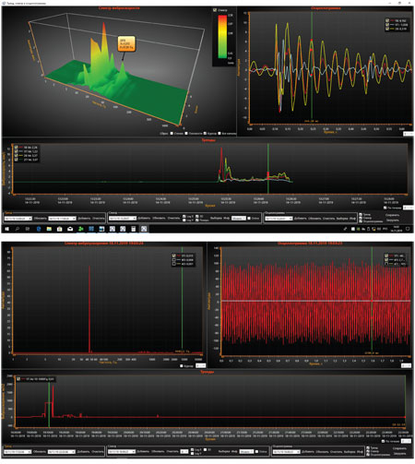The height and width of the screenshot is (464, 415).
Task: Open the lower 'Осциллограмма' group date dropdown
Action: pyautogui.click(x=287, y=452)
